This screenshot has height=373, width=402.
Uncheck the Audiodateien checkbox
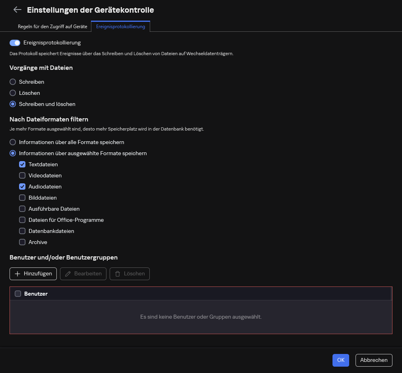click(22, 186)
